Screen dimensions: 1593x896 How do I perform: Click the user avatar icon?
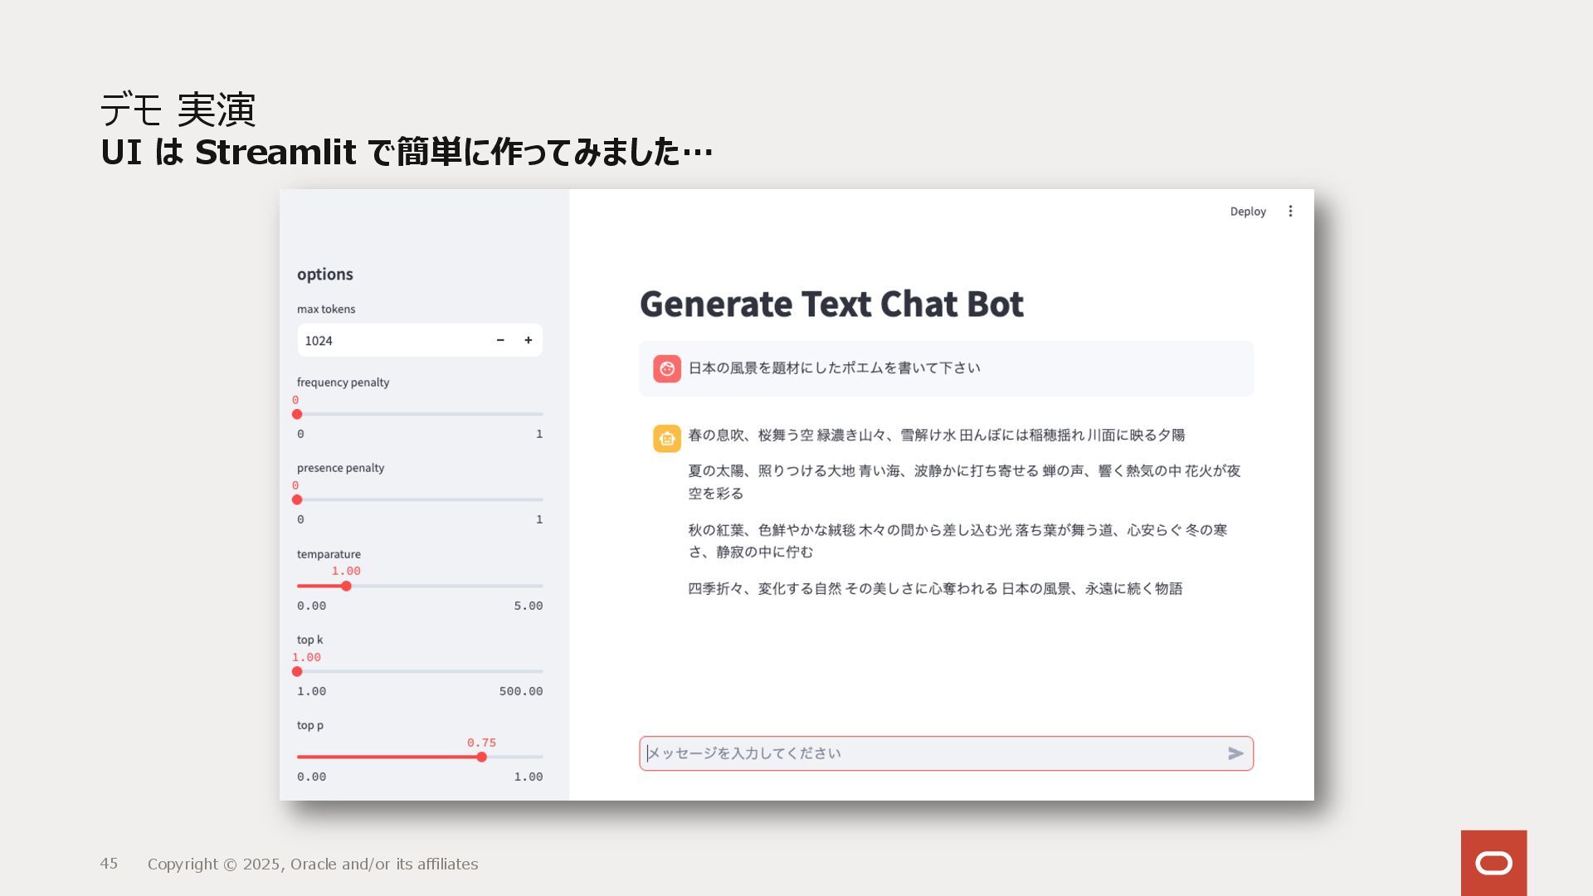667,368
